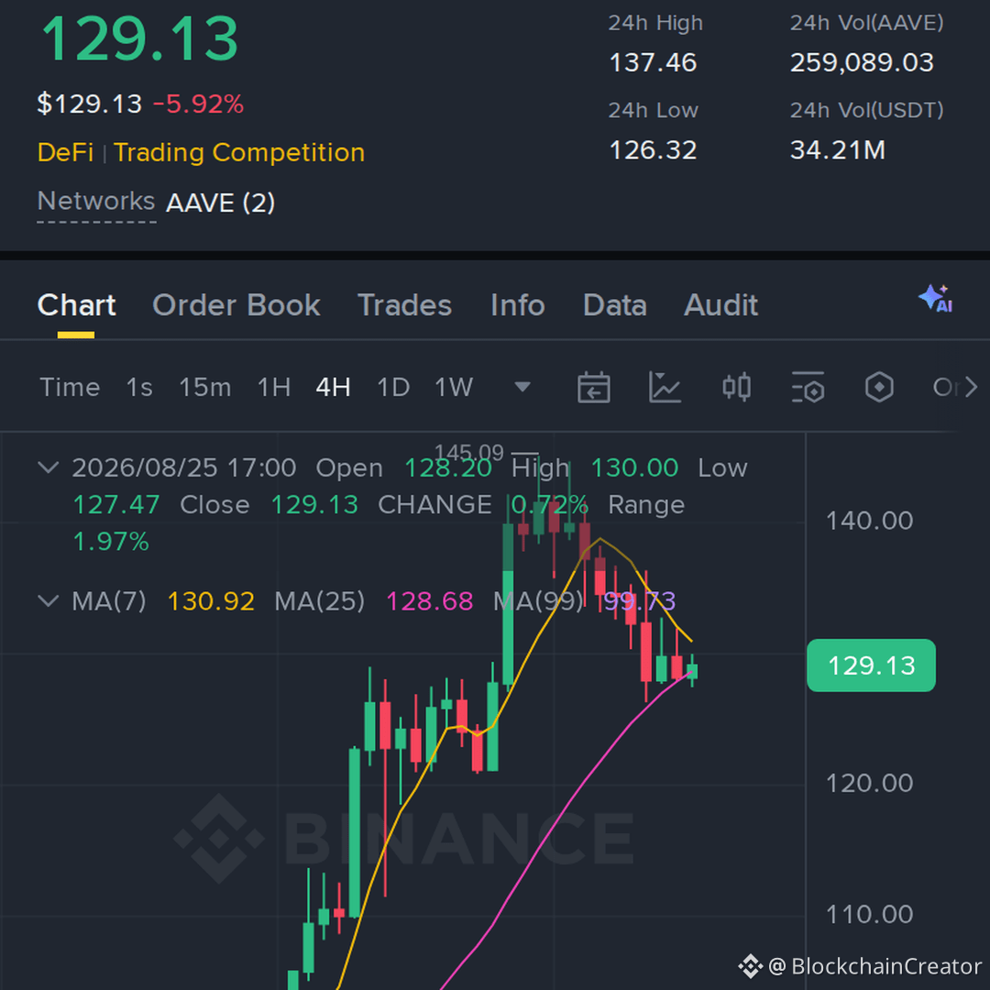Open the Trades tab

pyautogui.click(x=405, y=305)
